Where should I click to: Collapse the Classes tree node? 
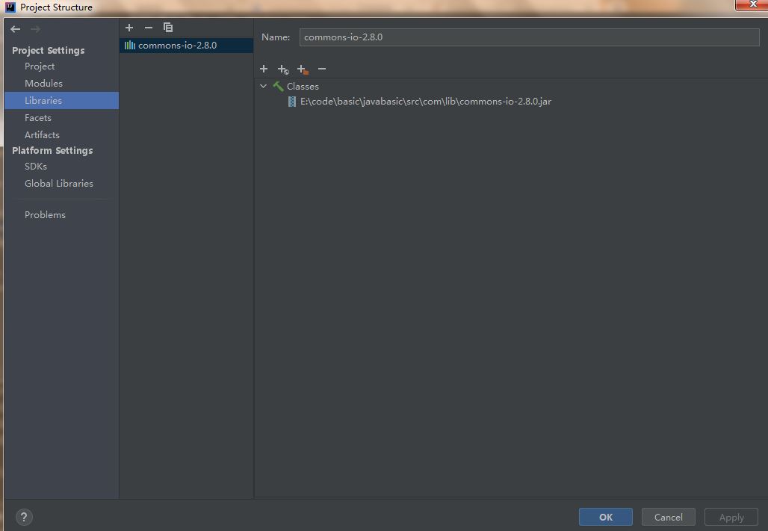[264, 86]
